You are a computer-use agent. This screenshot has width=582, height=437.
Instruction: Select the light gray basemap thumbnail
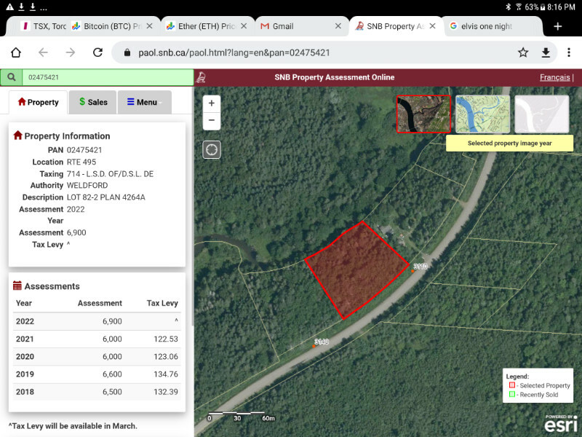541,114
